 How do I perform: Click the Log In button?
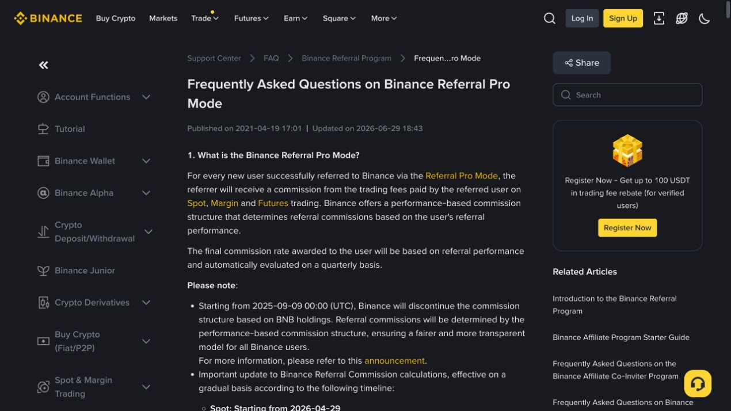(582, 18)
